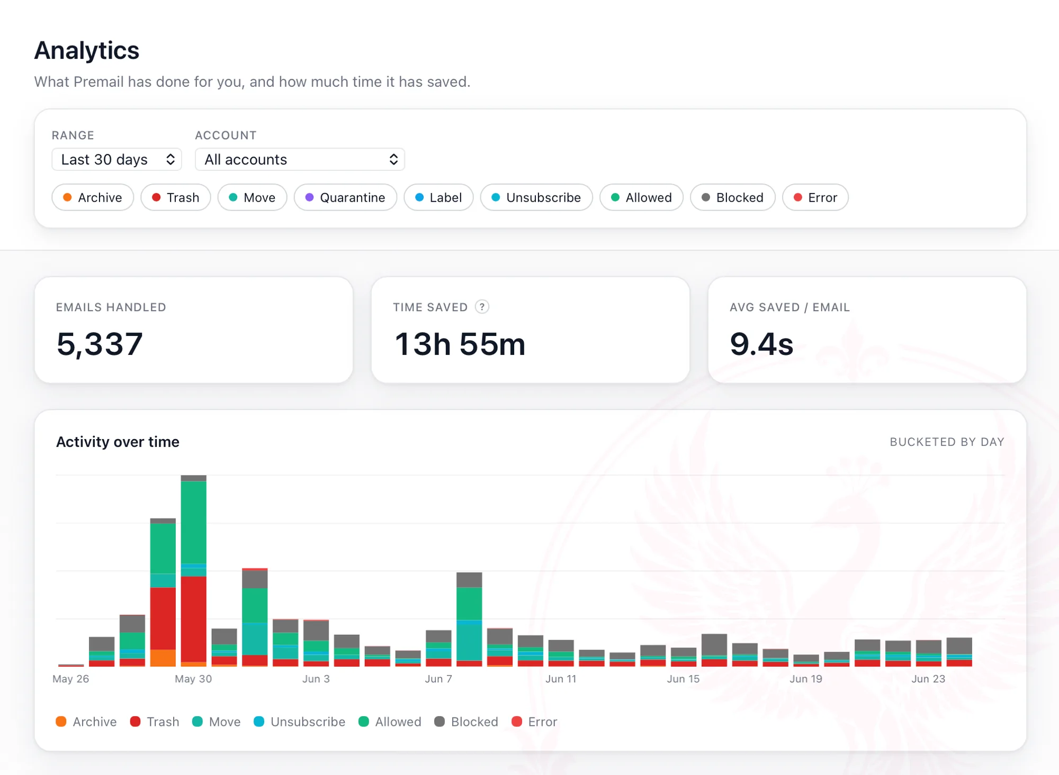1059x775 pixels.
Task: Open the All accounts dropdown
Action: click(300, 159)
